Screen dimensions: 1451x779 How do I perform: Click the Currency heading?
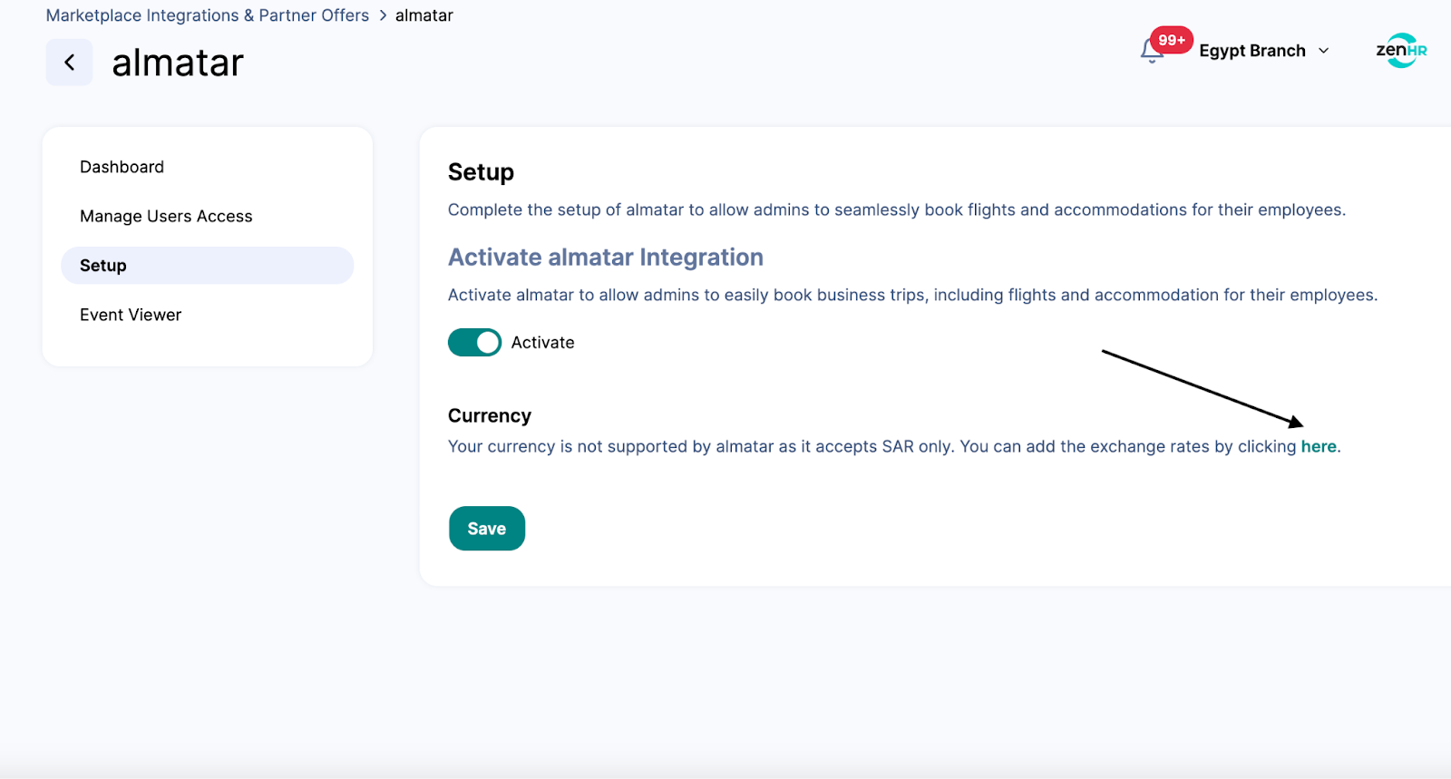point(490,415)
